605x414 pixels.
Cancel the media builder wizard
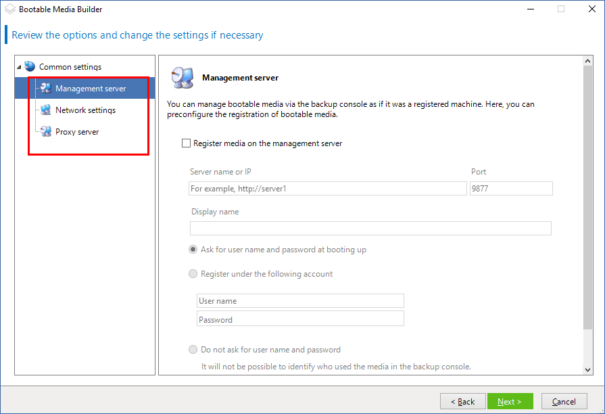tap(564, 401)
